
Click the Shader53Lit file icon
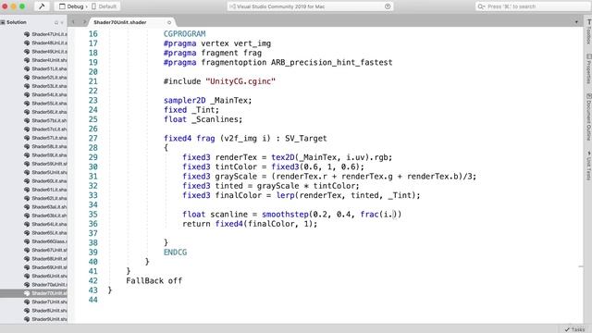tap(27, 86)
